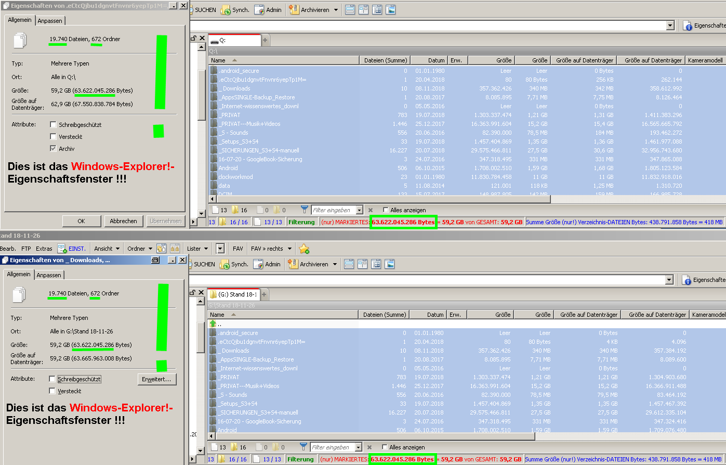Click the EINST. settings icon
Image resolution: width=726 pixels, height=465 pixels.
pyautogui.click(x=62, y=249)
